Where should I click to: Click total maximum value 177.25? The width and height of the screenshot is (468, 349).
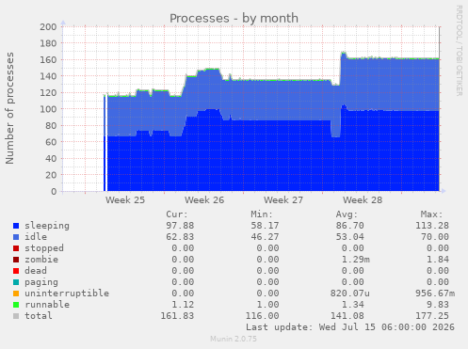[432, 316]
